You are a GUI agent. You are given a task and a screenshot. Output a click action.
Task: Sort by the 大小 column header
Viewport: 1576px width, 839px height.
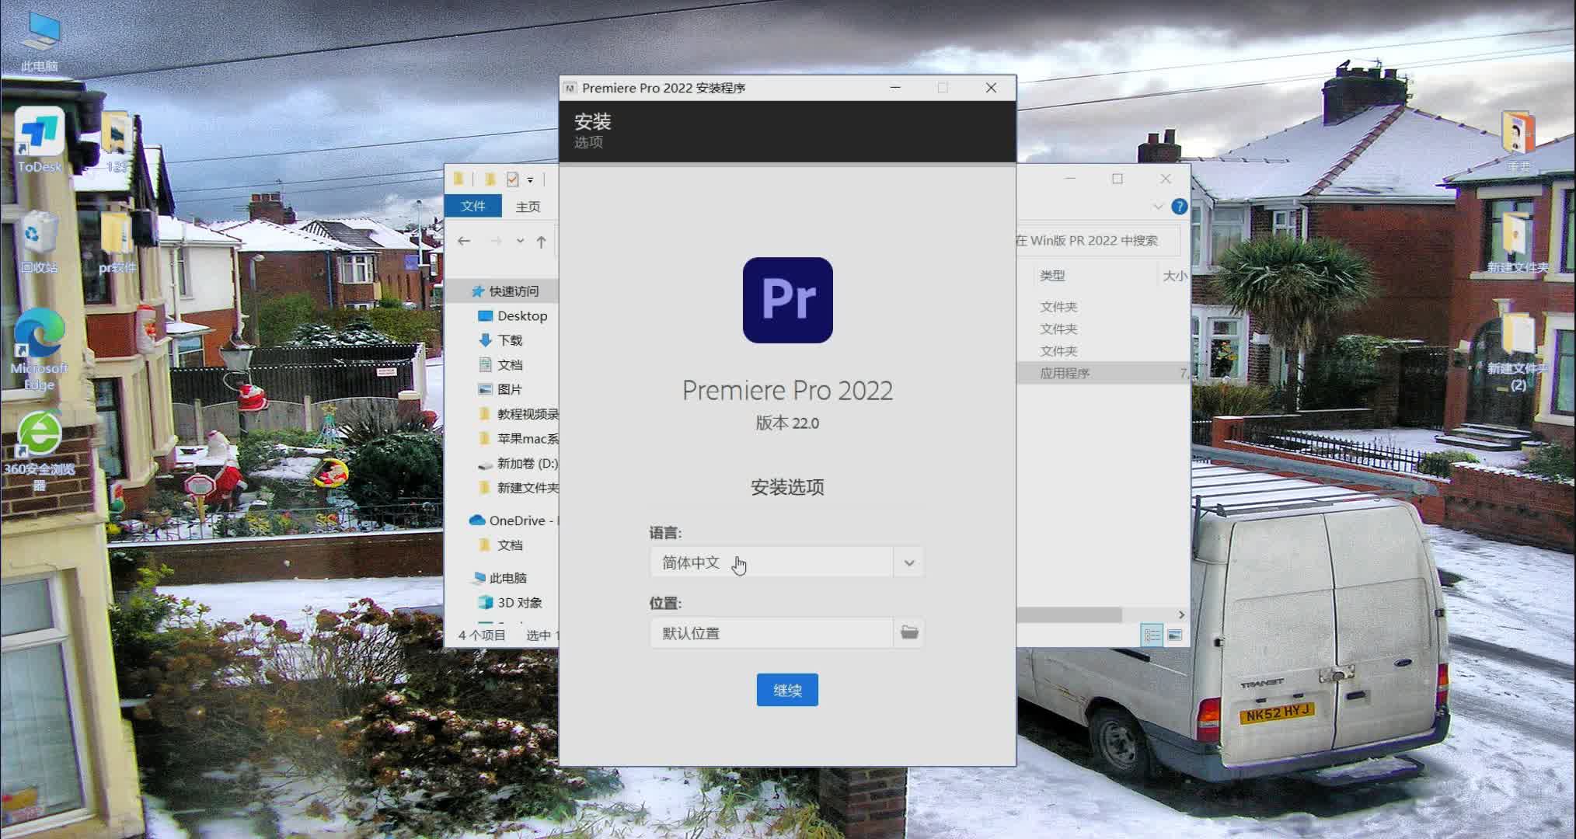click(1174, 276)
